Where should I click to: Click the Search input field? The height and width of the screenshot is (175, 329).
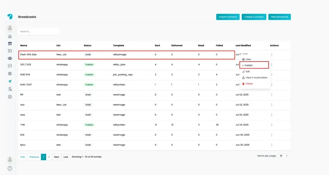pos(39,31)
